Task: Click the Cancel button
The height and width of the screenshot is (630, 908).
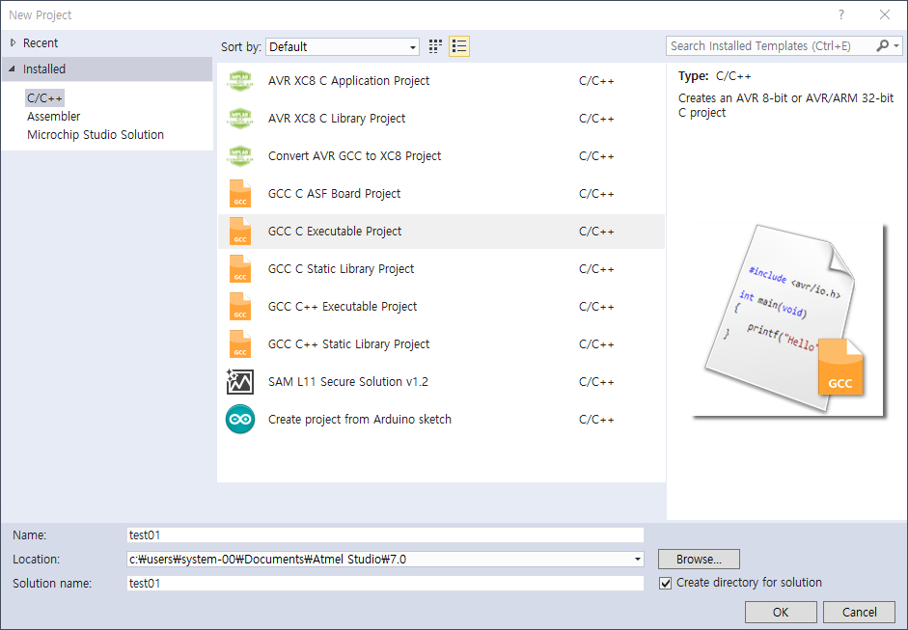Action: [x=860, y=612]
